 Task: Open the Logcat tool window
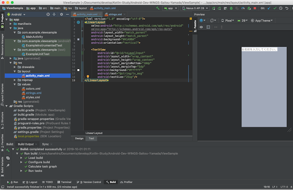tap(30, 182)
